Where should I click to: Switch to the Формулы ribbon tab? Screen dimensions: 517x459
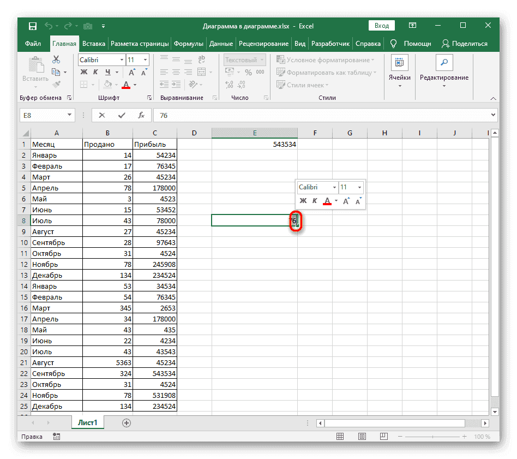pos(189,44)
